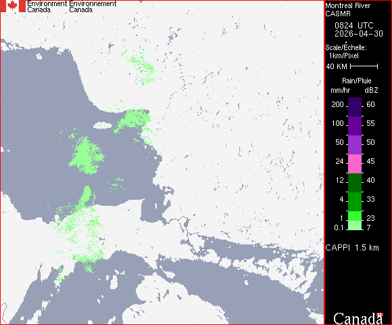The height and width of the screenshot is (325, 392).
Task: Click the large rain echo over the lake
Action: pyautogui.click(x=87, y=156)
